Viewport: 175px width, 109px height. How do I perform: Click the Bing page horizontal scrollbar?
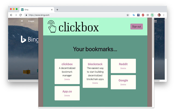[x=84, y=81]
